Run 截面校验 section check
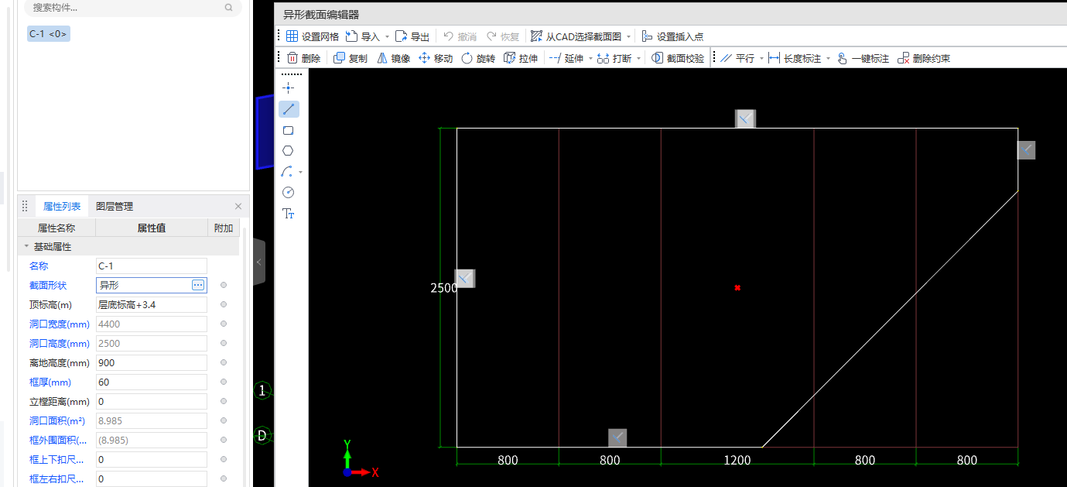The image size is (1067, 487). [x=678, y=58]
